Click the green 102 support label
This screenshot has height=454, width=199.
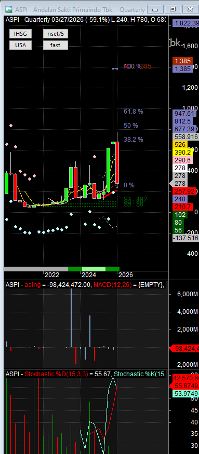[x=180, y=215]
